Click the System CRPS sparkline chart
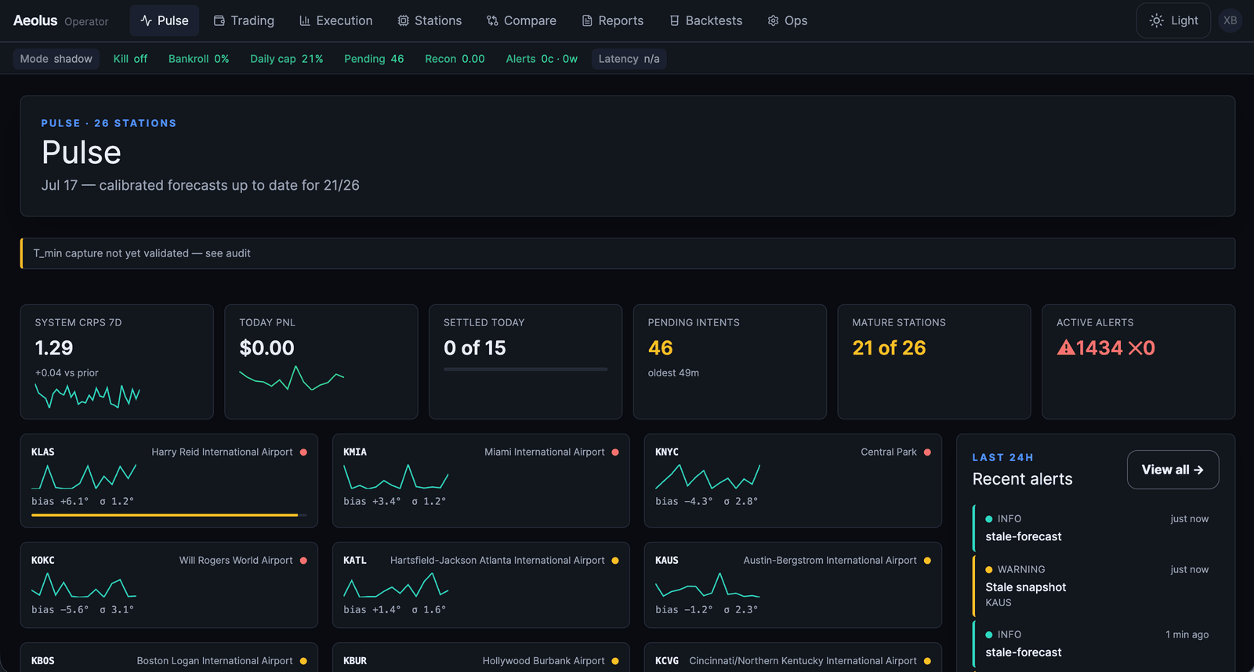This screenshot has width=1254, height=672. 87,395
